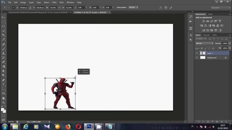
Task: Open the Filter menu
Action: coord(54,3)
